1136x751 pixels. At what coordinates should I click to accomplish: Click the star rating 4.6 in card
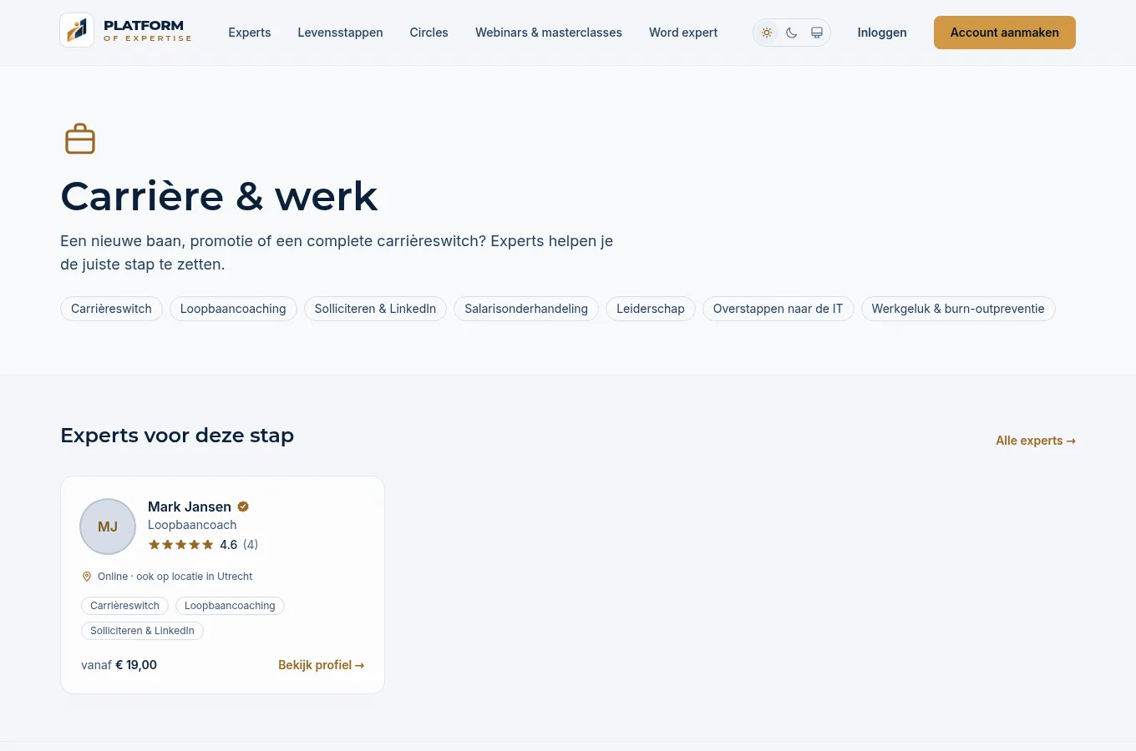click(x=203, y=545)
